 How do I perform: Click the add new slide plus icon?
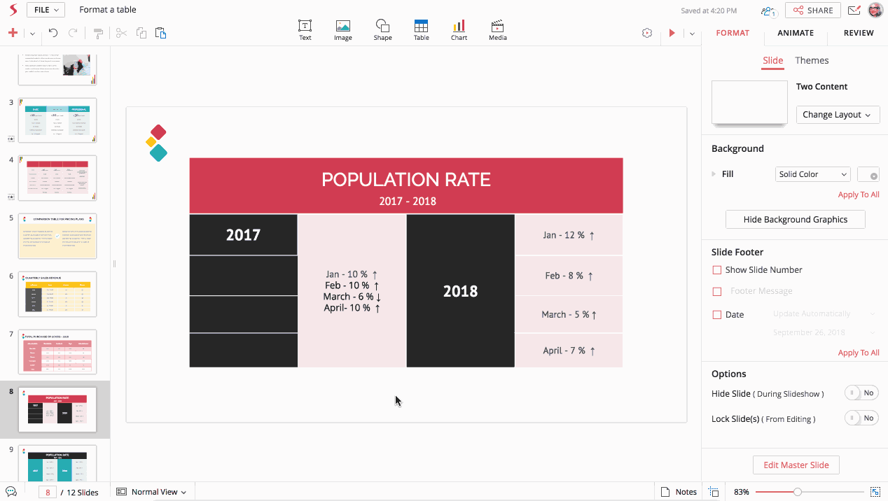(13, 33)
